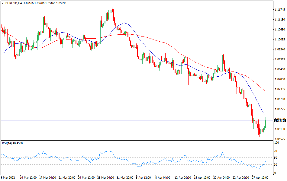The height and width of the screenshot is (181, 287).
Task: Click the RSI 30 oversold level label
Action: [x=276, y=164]
